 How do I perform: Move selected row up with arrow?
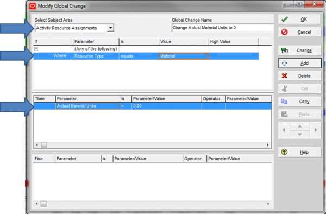[x=300, y=127]
